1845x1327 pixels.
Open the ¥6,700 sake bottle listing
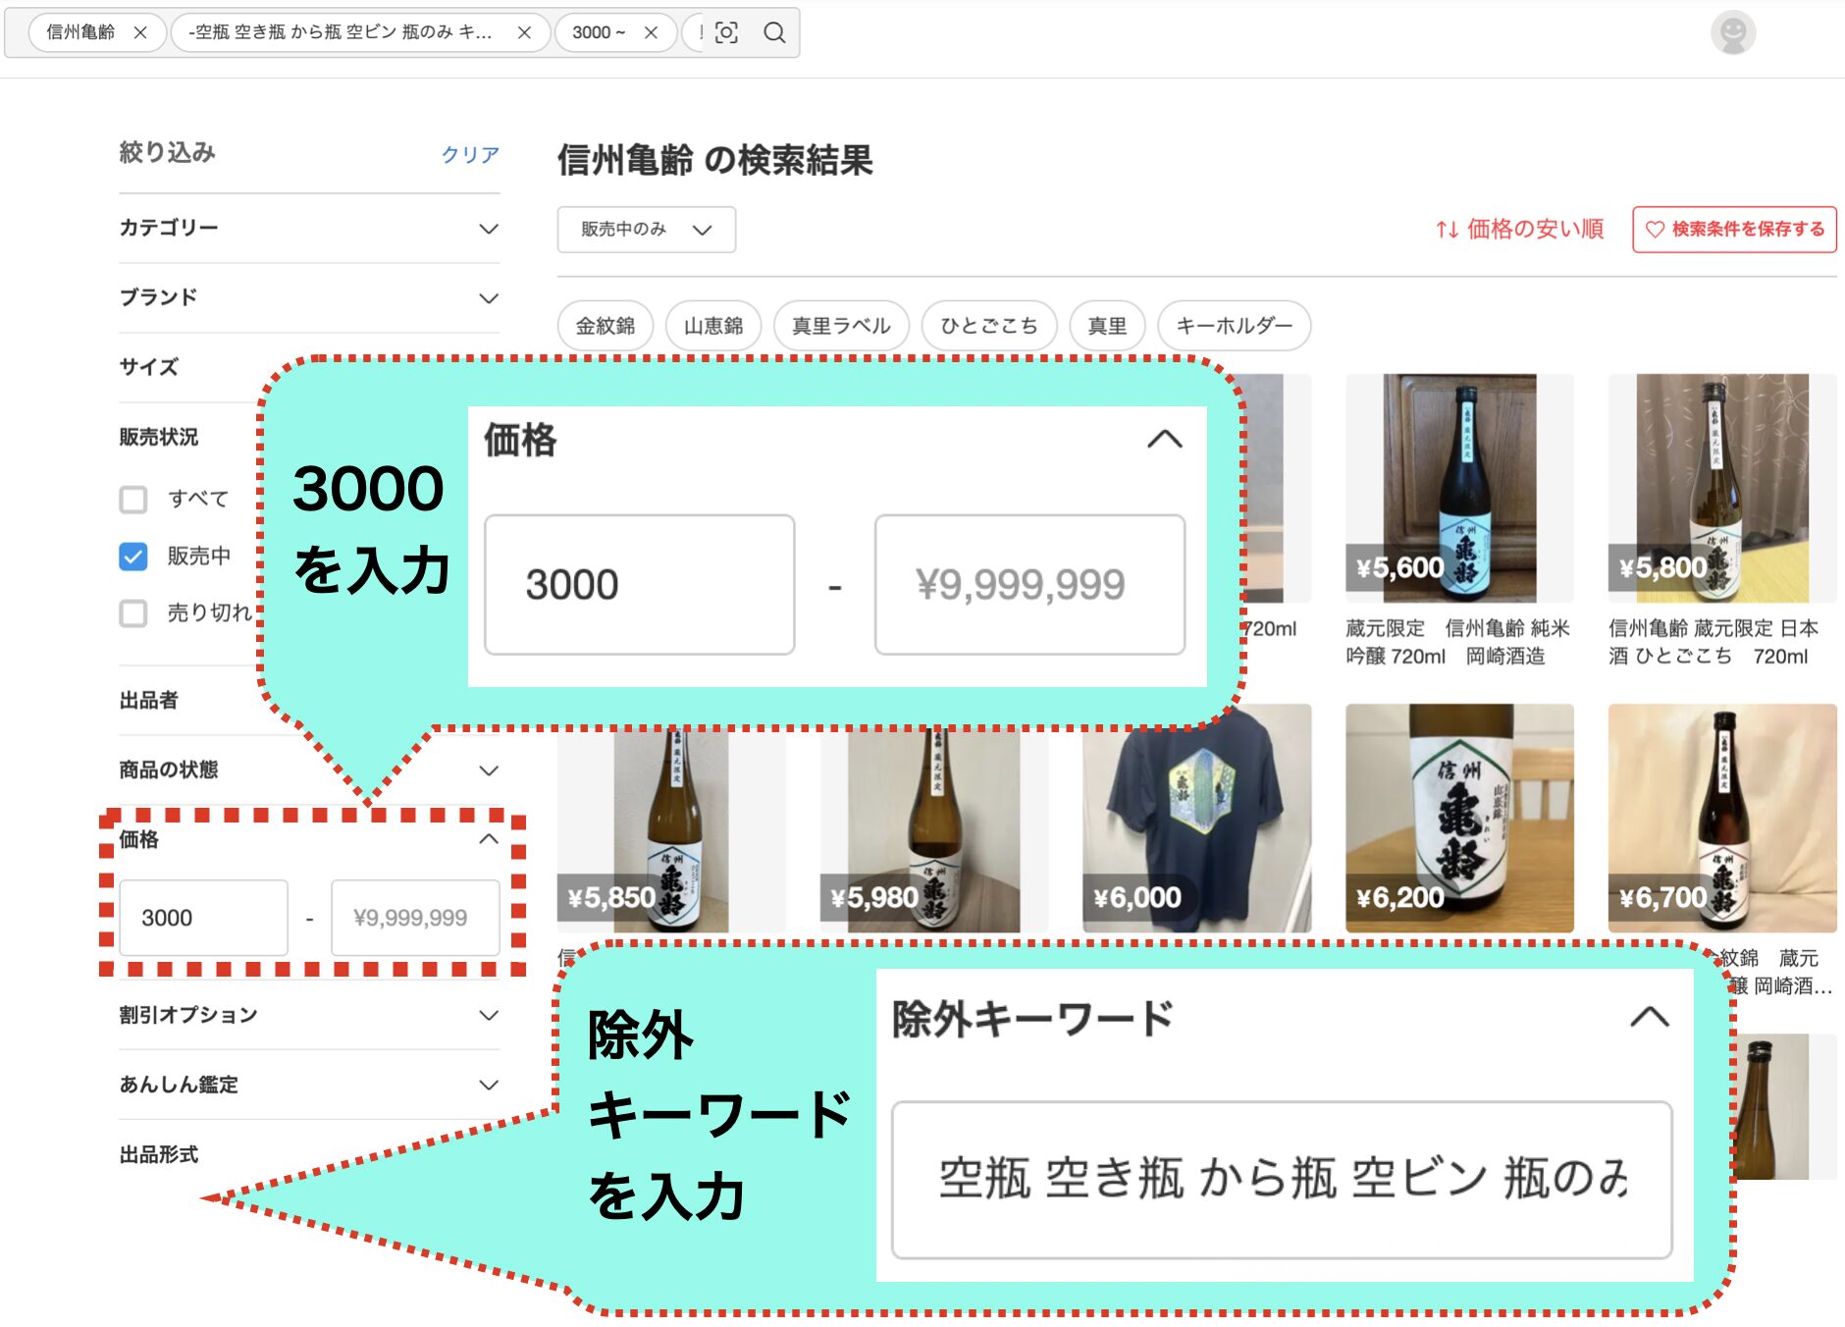tap(1722, 819)
